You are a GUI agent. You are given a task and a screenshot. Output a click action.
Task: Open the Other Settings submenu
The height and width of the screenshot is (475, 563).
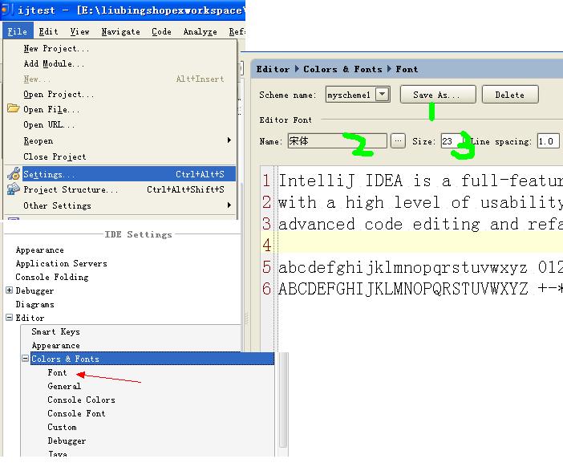click(x=120, y=205)
